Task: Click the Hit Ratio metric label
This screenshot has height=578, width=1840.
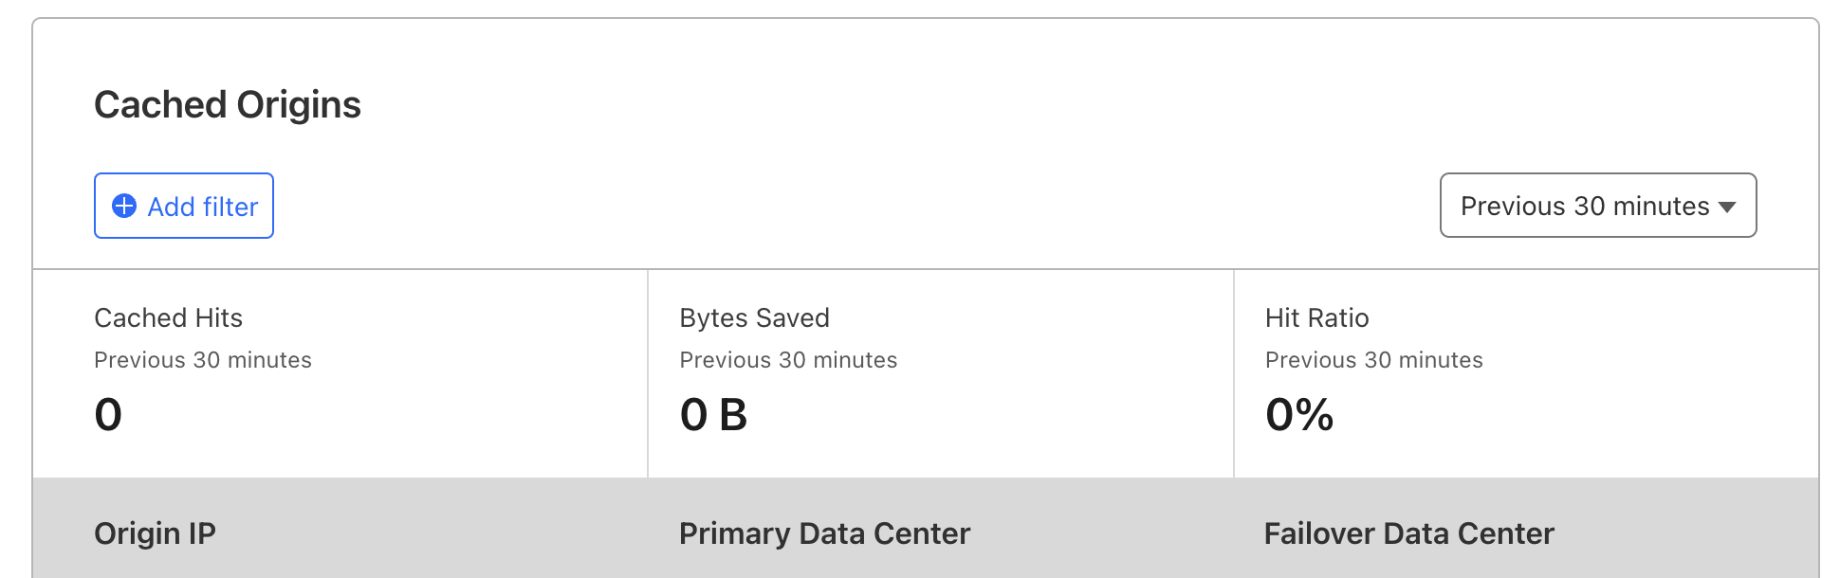Action: (x=1317, y=318)
